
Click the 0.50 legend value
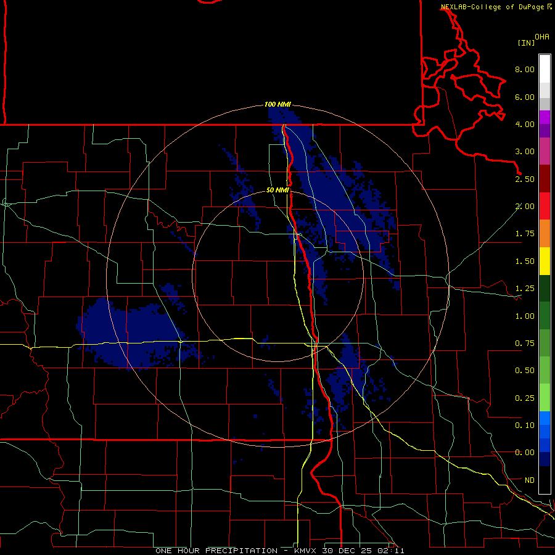(x=525, y=371)
